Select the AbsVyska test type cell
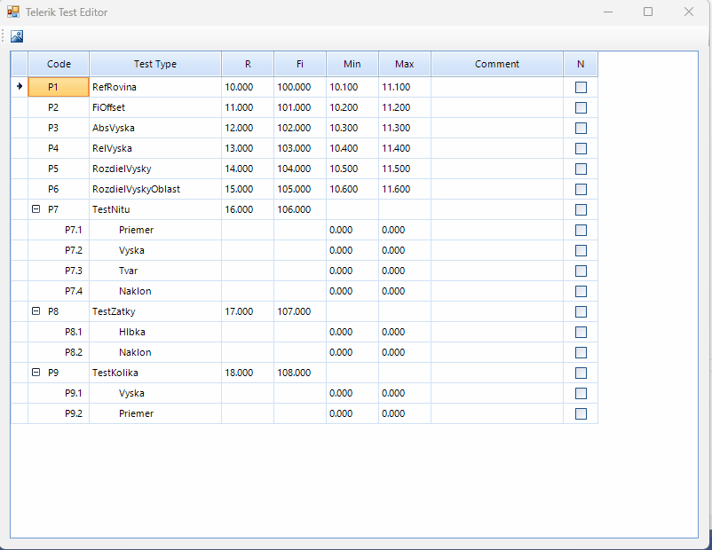The image size is (712, 550). pyautogui.click(x=154, y=129)
